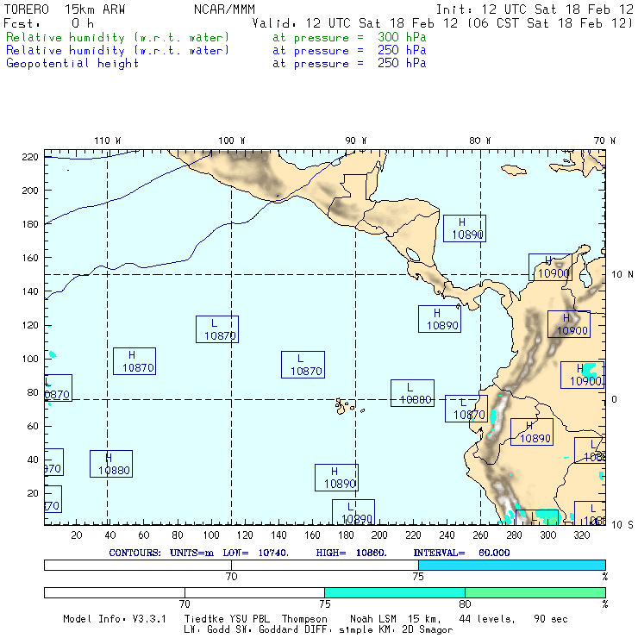Click the "L 10890" box at the map bottom

(x=353, y=512)
